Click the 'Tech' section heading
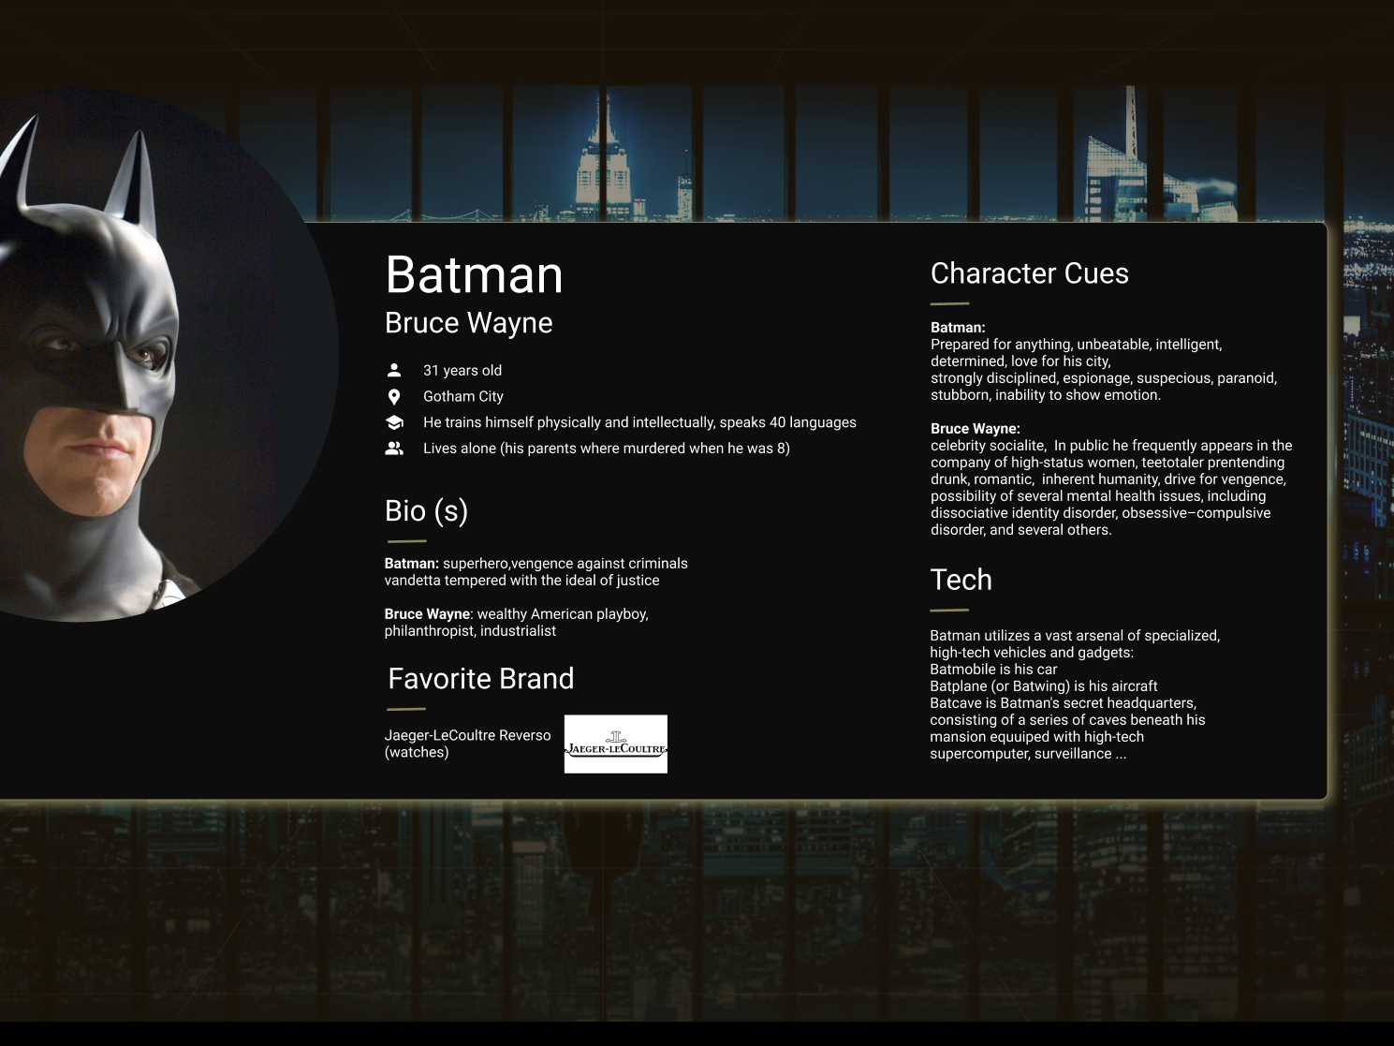Screen dimensions: 1394x1046 (x=961, y=580)
